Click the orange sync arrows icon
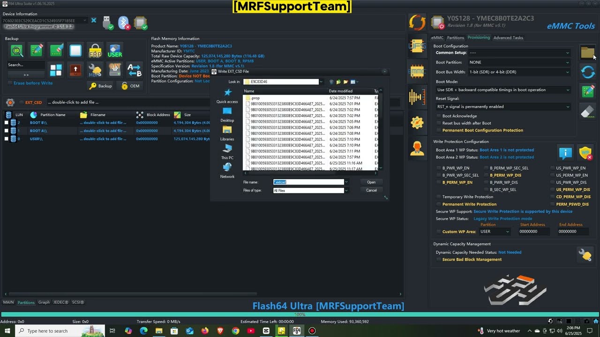This screenshot has height=337, width=600. (x=417, y=22)
